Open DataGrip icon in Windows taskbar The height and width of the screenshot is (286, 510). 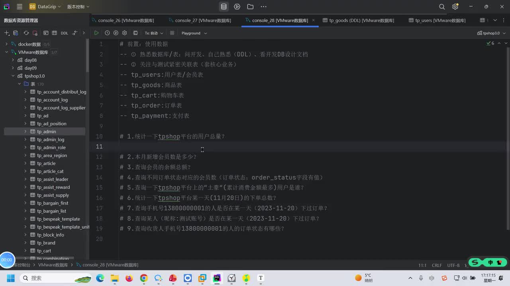pos(217,278)
